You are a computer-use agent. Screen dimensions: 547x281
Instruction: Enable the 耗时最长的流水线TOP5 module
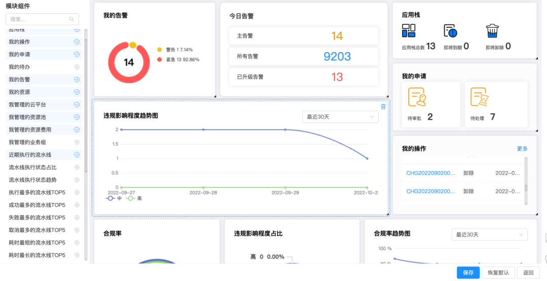click(x=77, y=255)
